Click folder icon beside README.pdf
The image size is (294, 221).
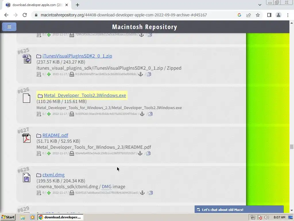(39, 136)
